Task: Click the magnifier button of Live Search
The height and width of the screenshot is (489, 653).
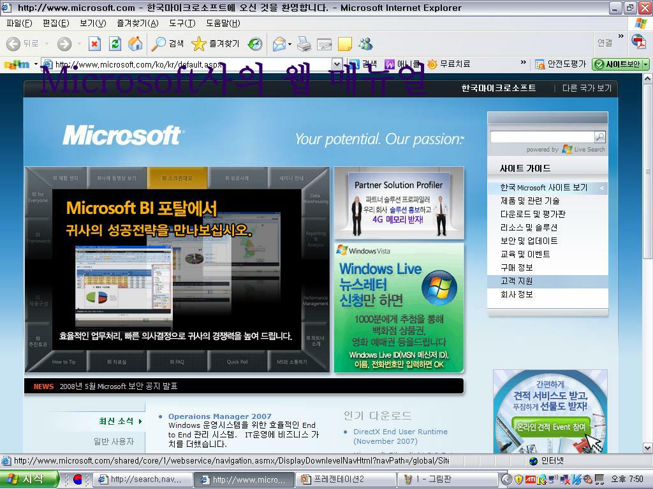Action: (599, 136)
